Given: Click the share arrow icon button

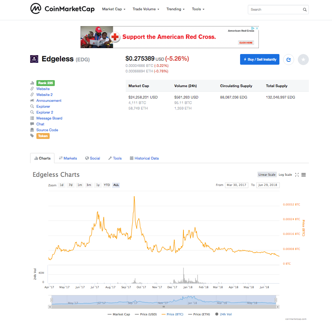Looking at the screenshot, I should [289, 60].
